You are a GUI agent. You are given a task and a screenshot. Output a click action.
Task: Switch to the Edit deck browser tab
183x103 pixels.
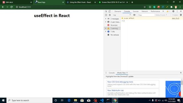pyautogui.click(x=17, y=2)
